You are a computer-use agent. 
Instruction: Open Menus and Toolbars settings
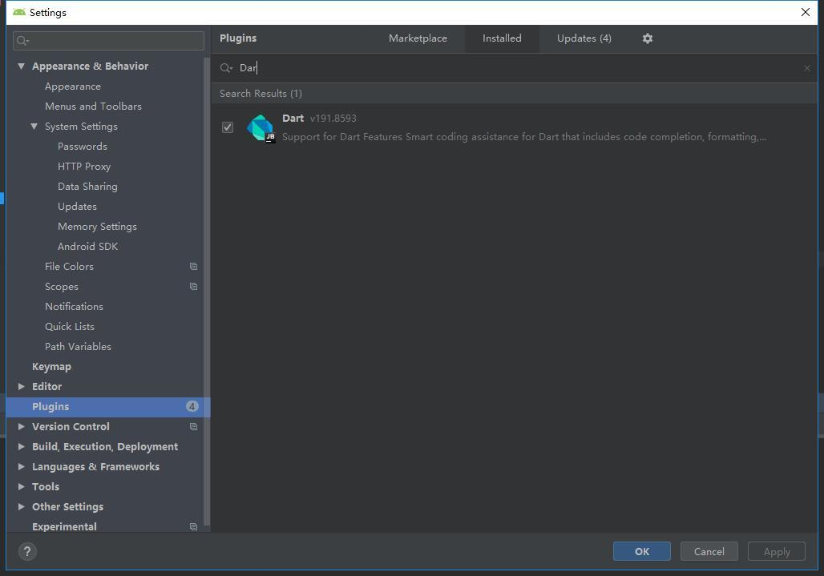click(x=93, y=107)
